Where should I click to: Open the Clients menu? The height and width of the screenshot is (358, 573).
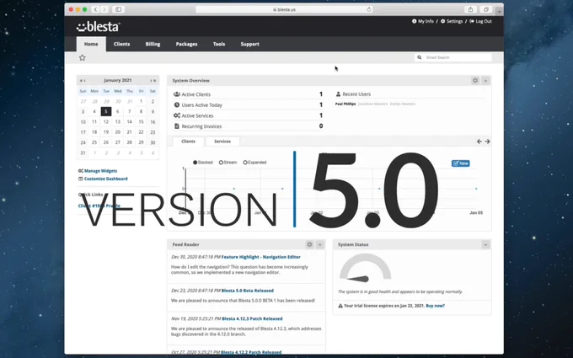point(121,44)
